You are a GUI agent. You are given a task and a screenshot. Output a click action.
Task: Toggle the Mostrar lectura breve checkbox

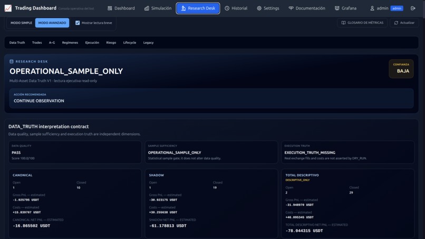[x=78, y=23]
